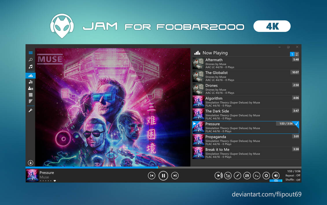Select the Propaganda track

[246, 140]
